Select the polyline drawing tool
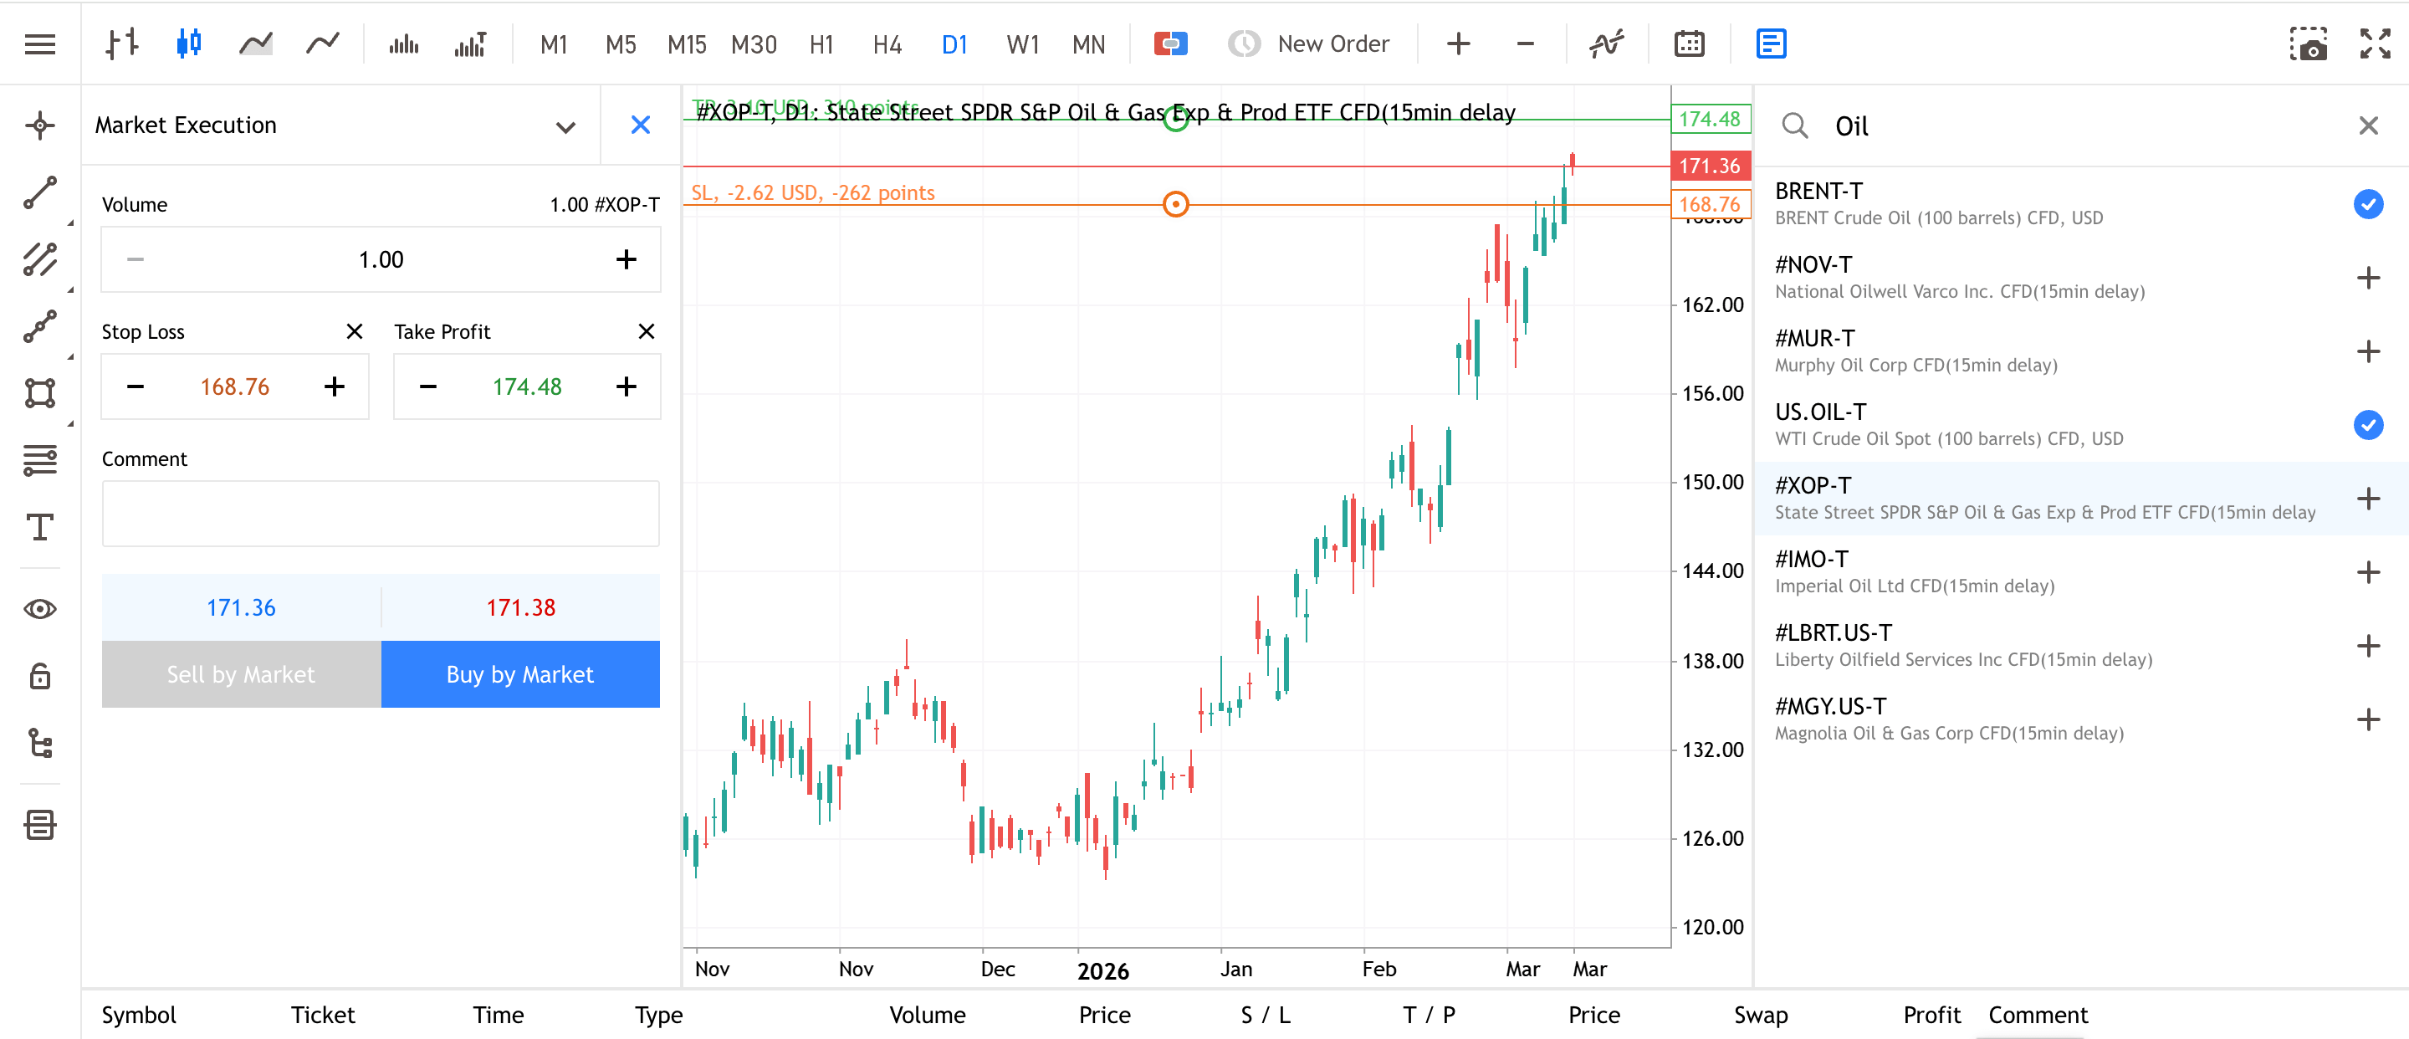The height and width of the screenshot is (1039, 2409). 40,326
